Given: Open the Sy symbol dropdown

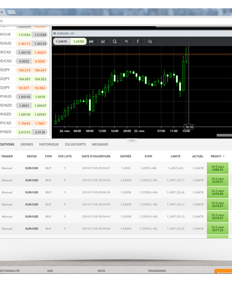Looking at the screenshot, I should tap(128, 41).
